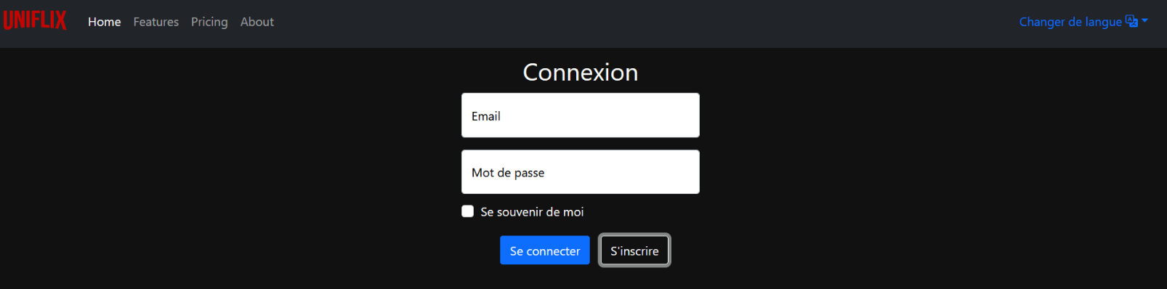The height and width of the screenshot is (289, 1167).
Task: Go to the Home nav item
Action: (105, 22)
